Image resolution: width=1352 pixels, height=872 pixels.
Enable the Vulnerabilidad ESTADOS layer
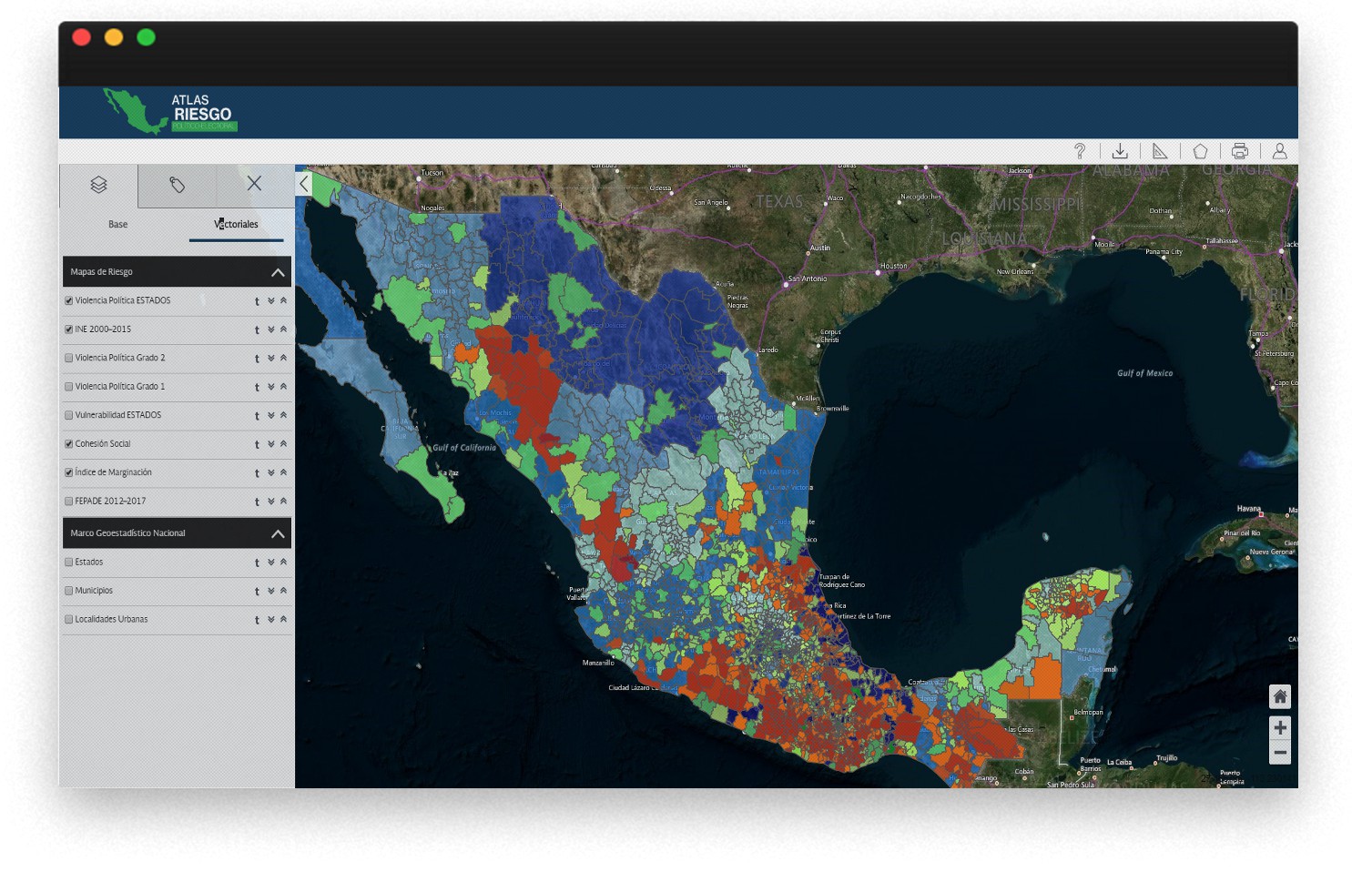coord(69,415)
